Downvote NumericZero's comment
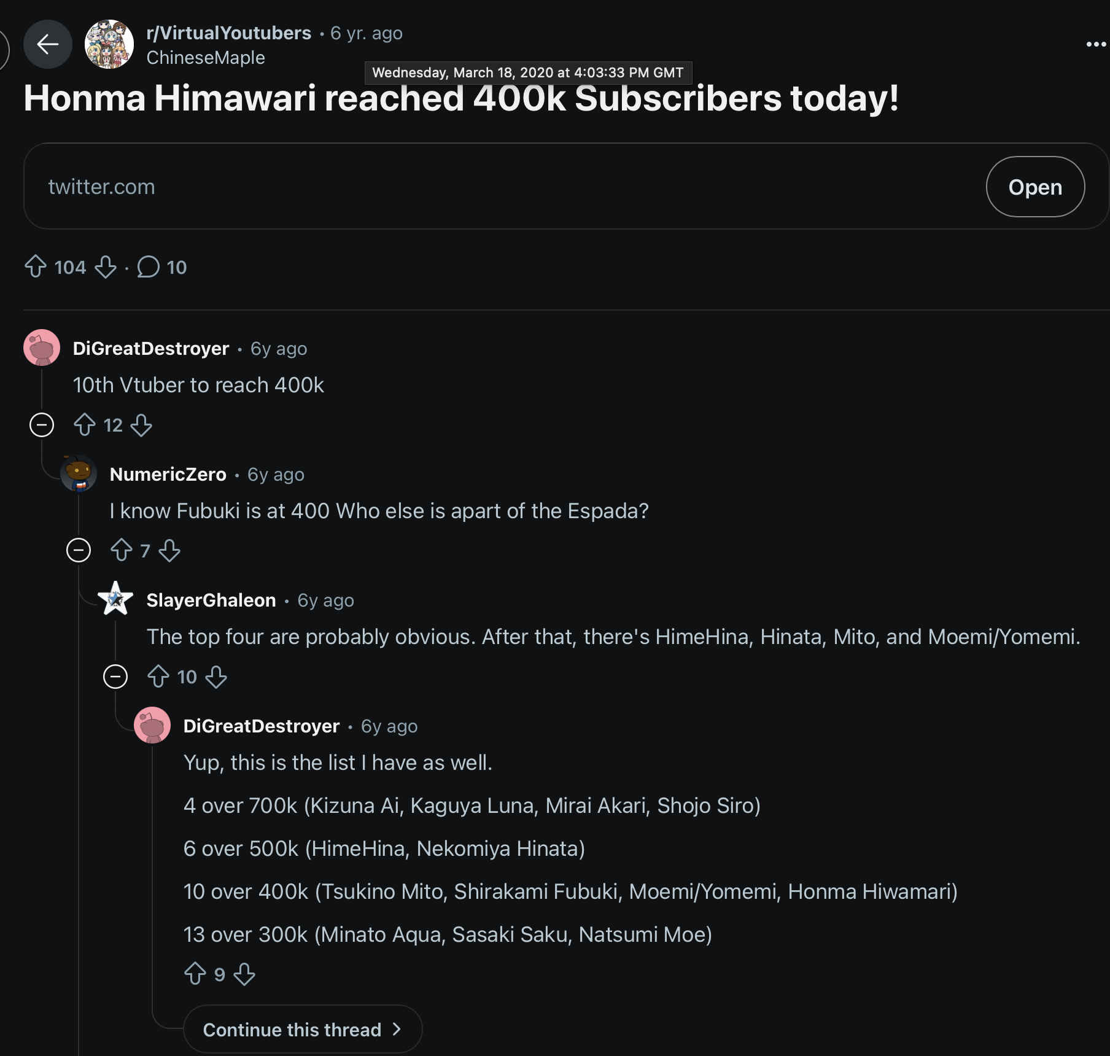The height and width of the screenshot is (1056, 1110). (169, 551)
